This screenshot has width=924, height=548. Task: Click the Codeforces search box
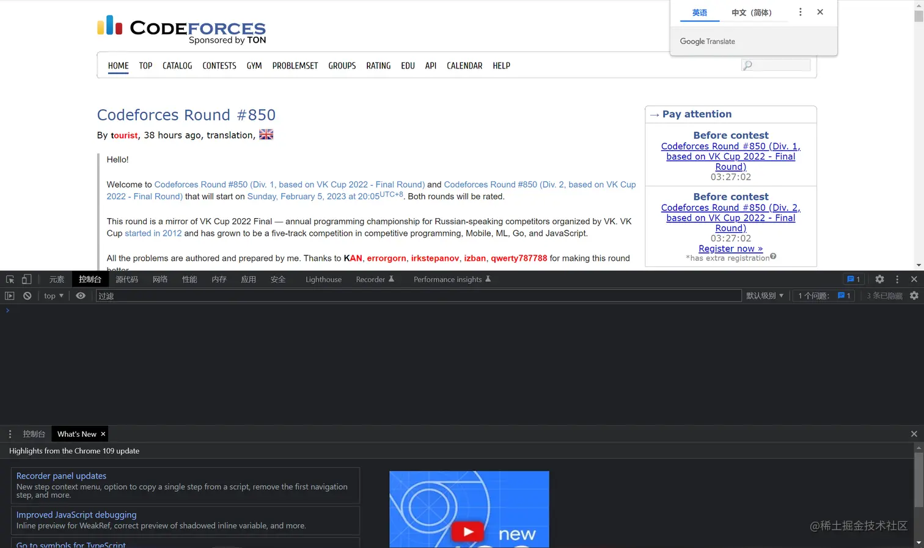point(776,65)
